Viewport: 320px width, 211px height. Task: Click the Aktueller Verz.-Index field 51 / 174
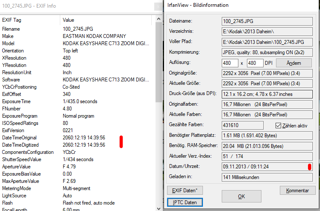[267, 156]
